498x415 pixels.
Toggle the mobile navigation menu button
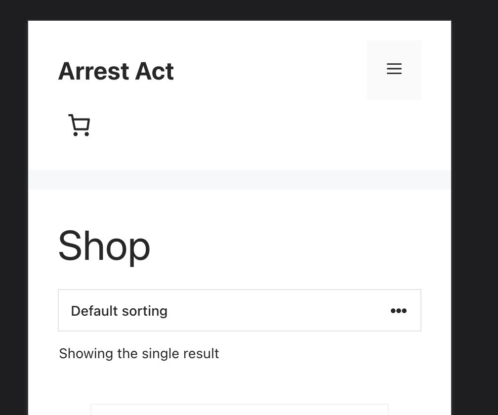tap(394, 70)
